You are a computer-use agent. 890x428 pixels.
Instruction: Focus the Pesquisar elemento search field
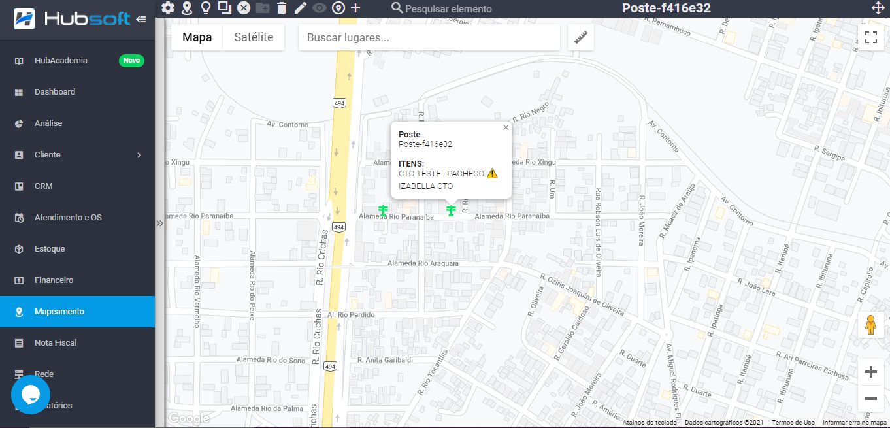448,8
